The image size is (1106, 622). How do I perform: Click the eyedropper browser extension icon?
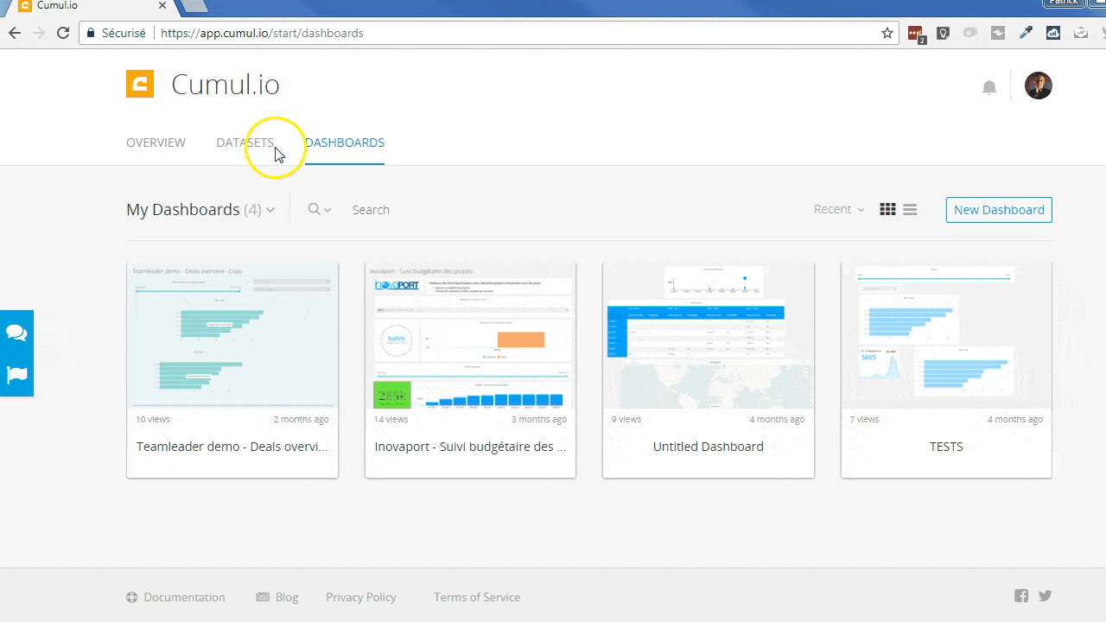coord(1026,34)
